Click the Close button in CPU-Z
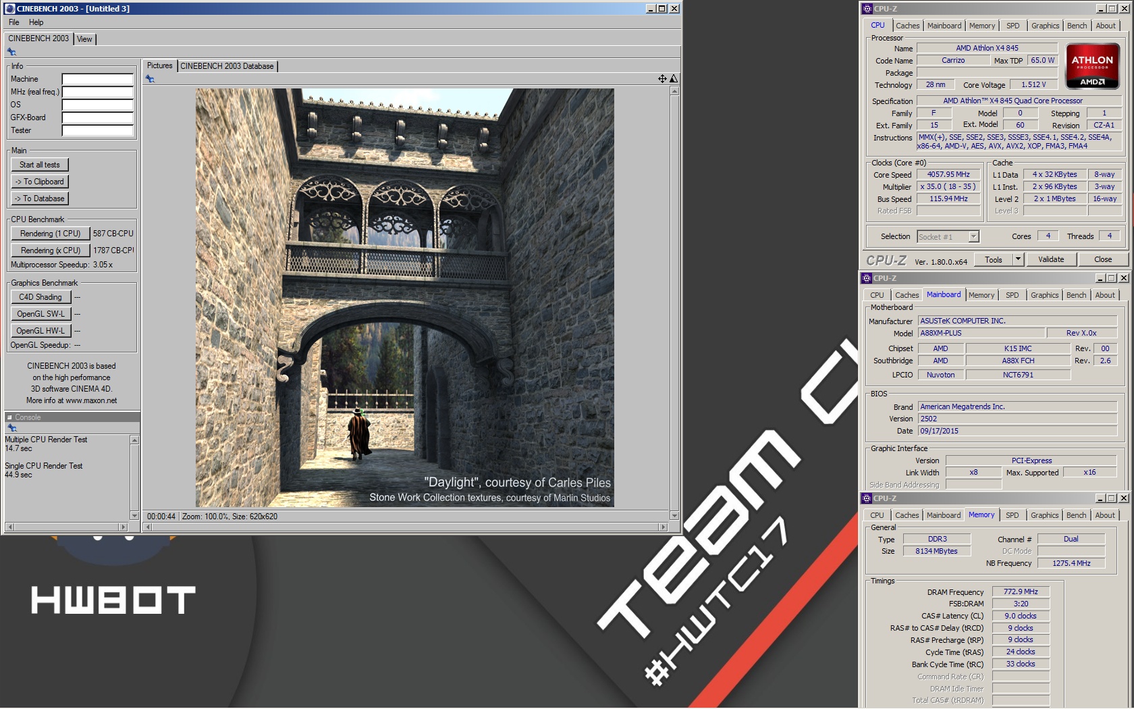Screen dimensions: 1134x709 click(1103, 259)
